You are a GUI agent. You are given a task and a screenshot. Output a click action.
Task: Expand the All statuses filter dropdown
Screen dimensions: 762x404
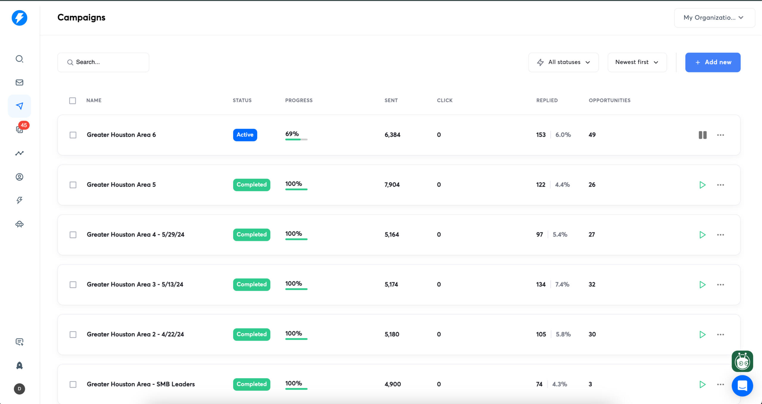563,62
